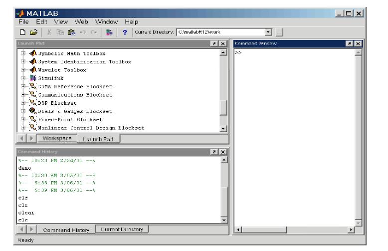Click the Command History scrollbar down arrow

tap(224, 220)
